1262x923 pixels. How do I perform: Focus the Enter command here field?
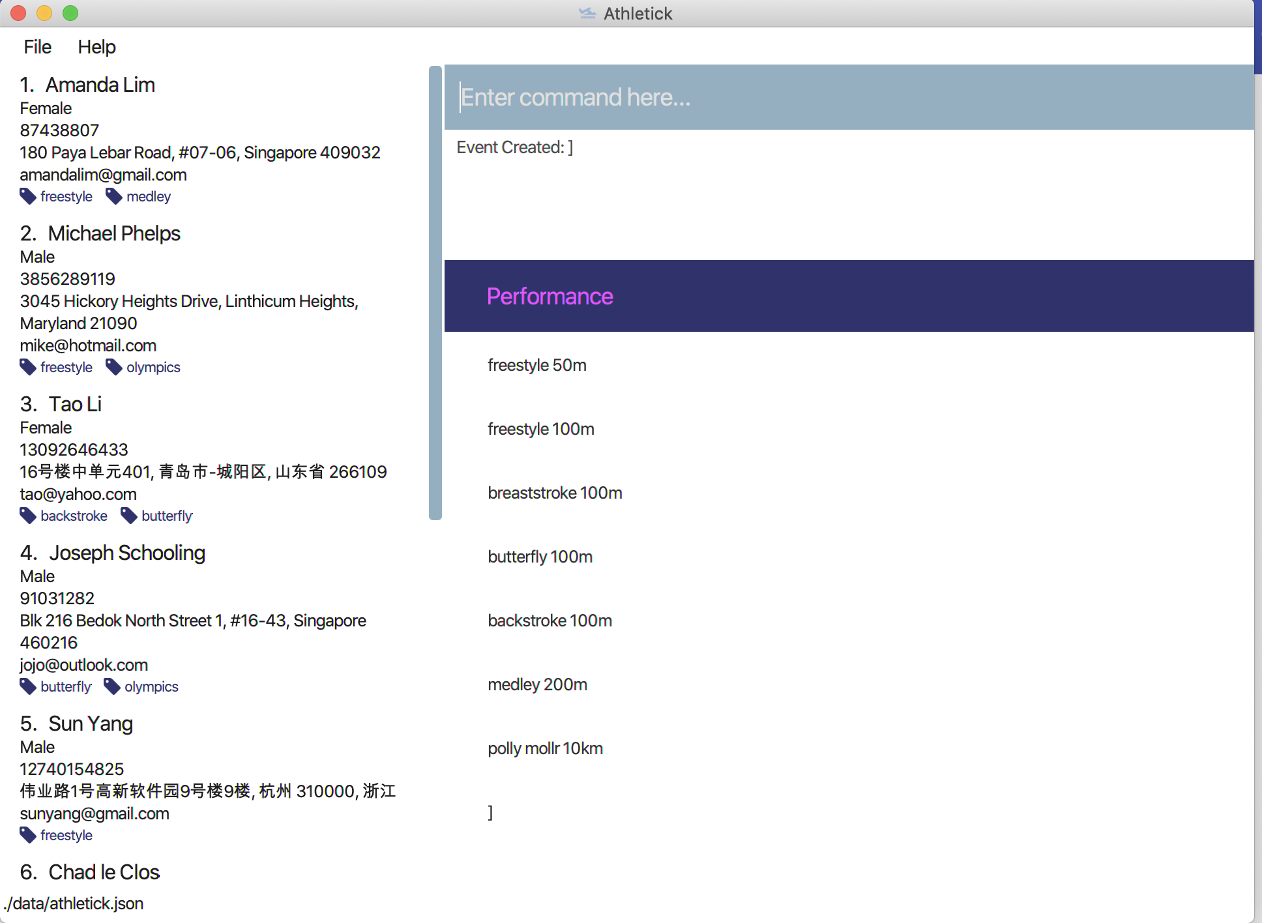847,97
